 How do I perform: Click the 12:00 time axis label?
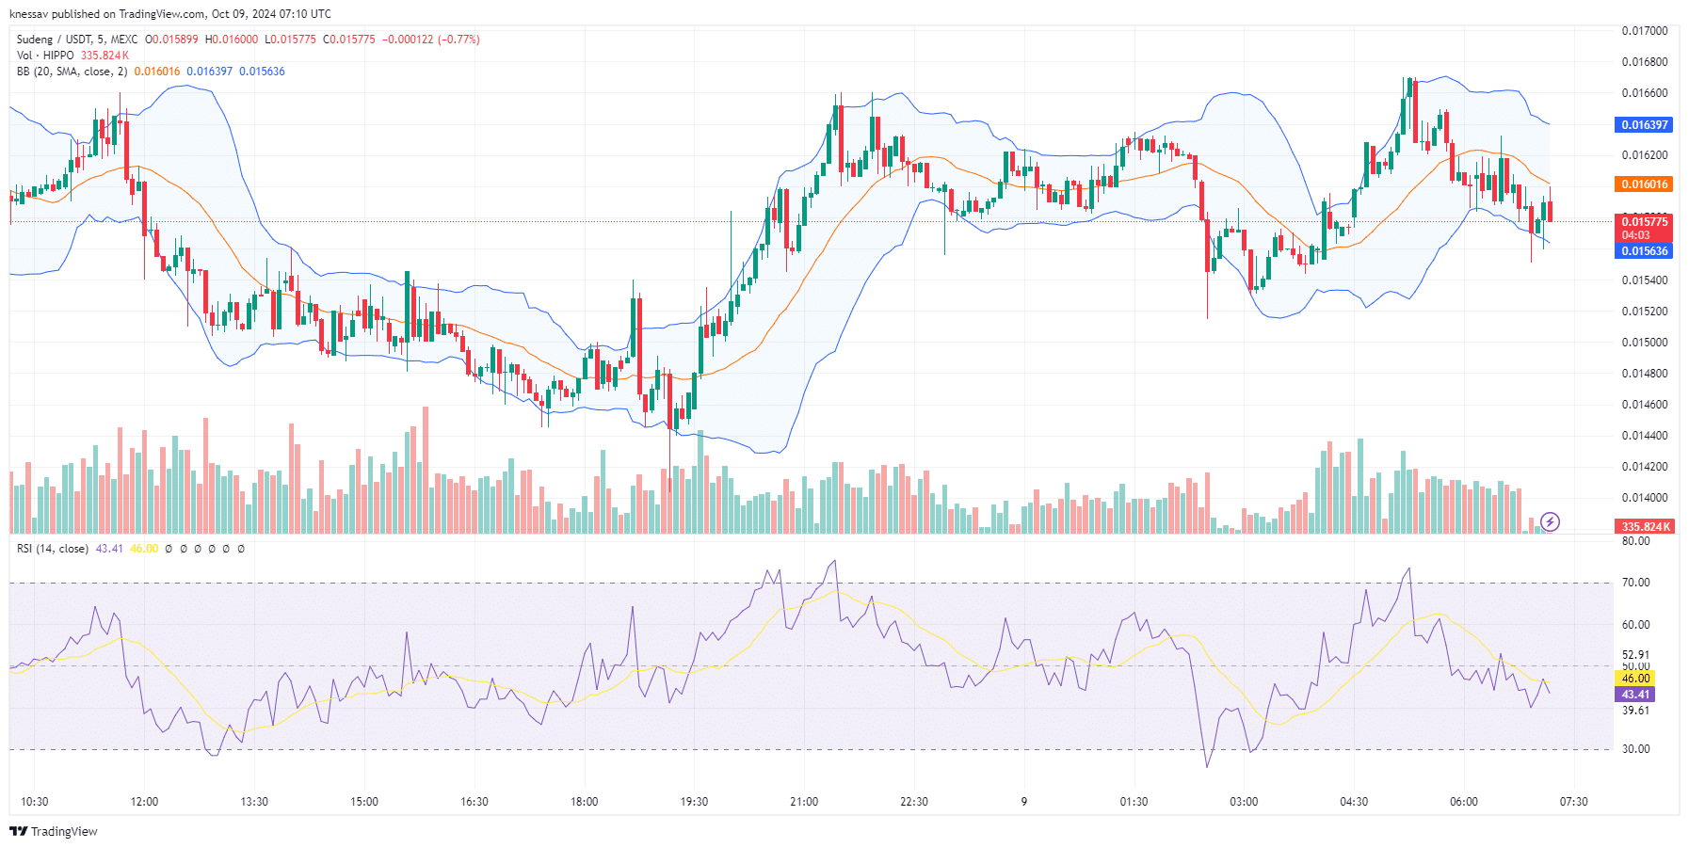144,802
